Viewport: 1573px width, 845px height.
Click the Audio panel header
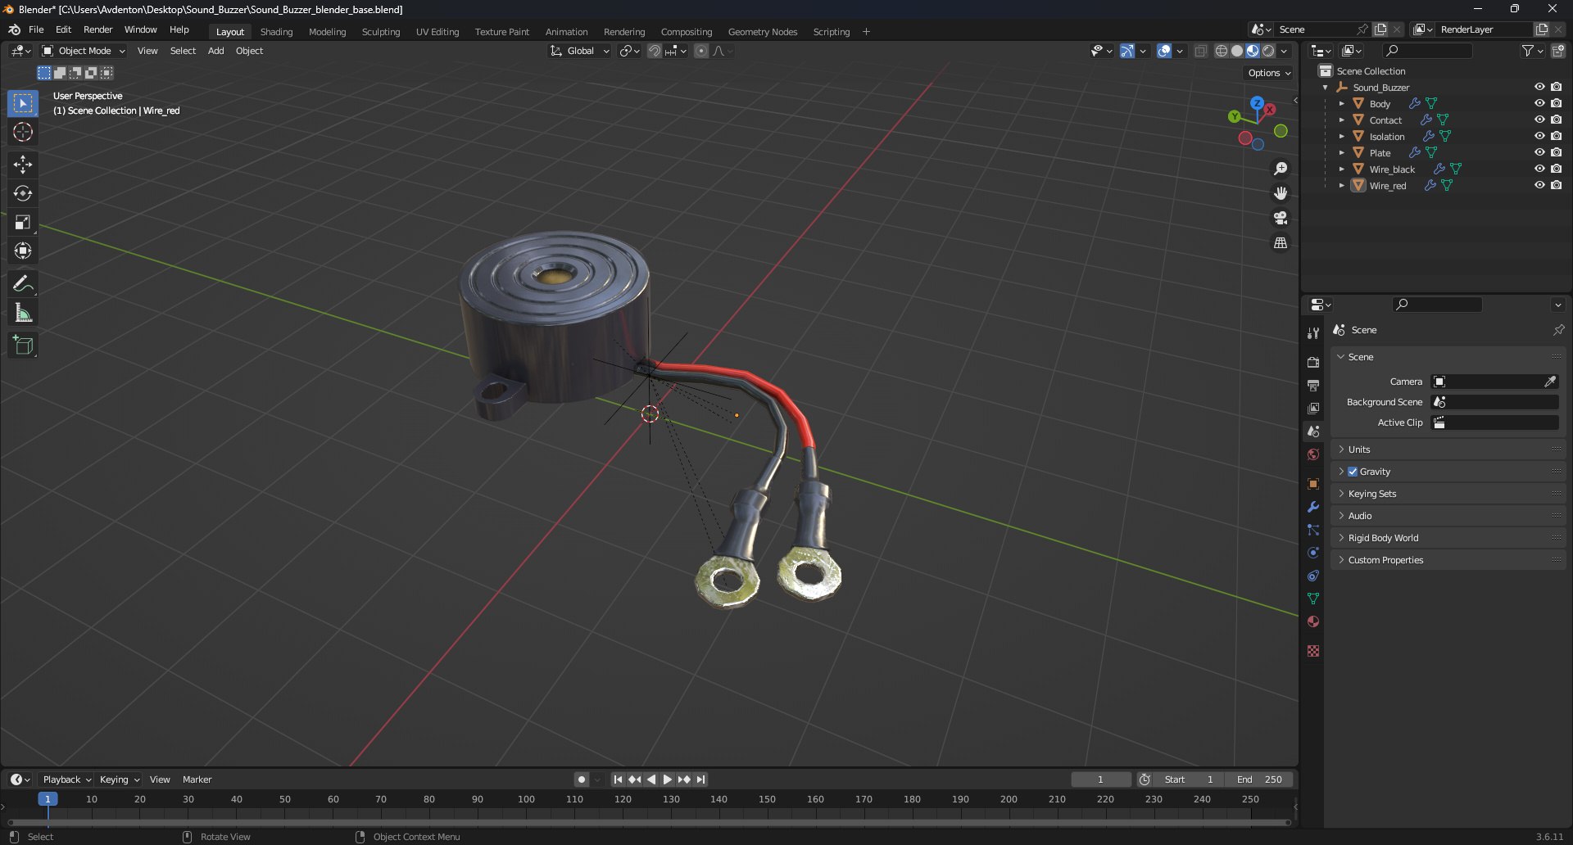click(1447, 516)
